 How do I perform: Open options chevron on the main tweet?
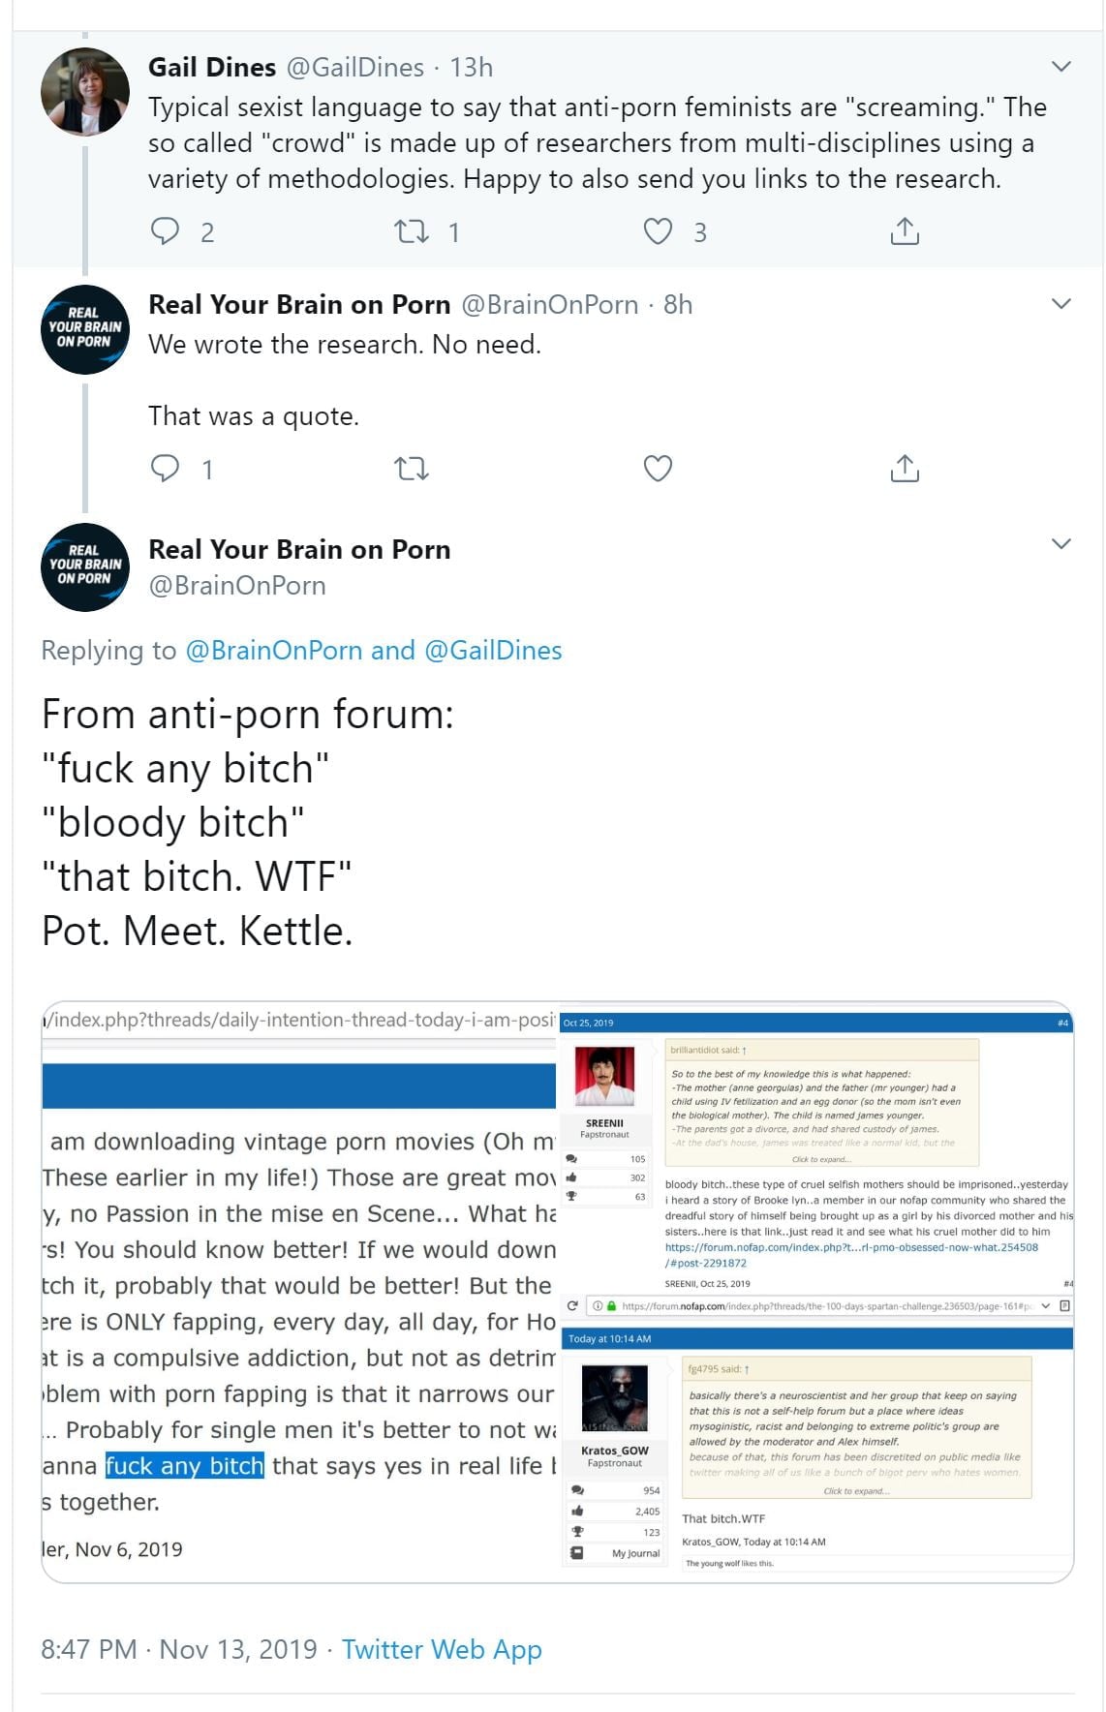(1061, 544)
